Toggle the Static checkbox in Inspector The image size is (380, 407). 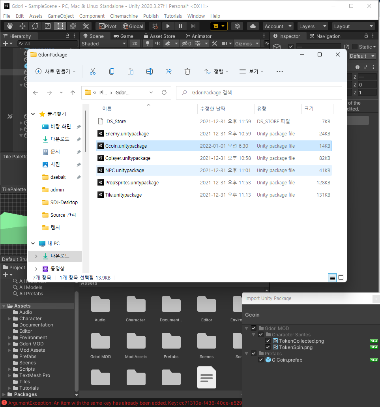[x=355, y=47]
